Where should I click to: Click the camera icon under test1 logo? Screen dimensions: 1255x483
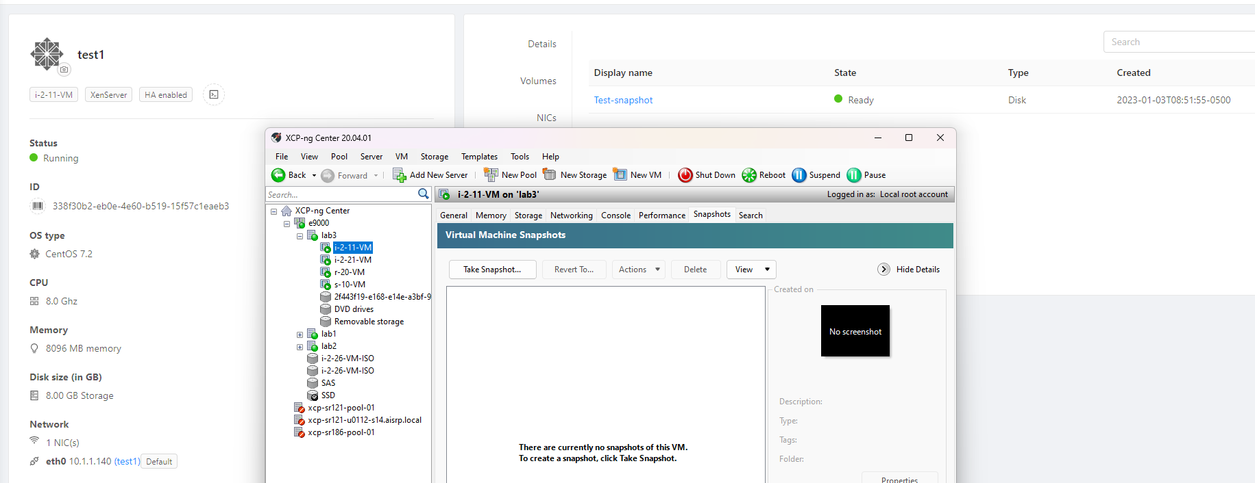64,69
